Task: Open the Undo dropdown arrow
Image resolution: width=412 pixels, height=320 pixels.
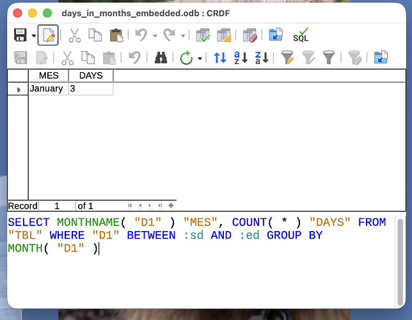Action: click(154, 36)
